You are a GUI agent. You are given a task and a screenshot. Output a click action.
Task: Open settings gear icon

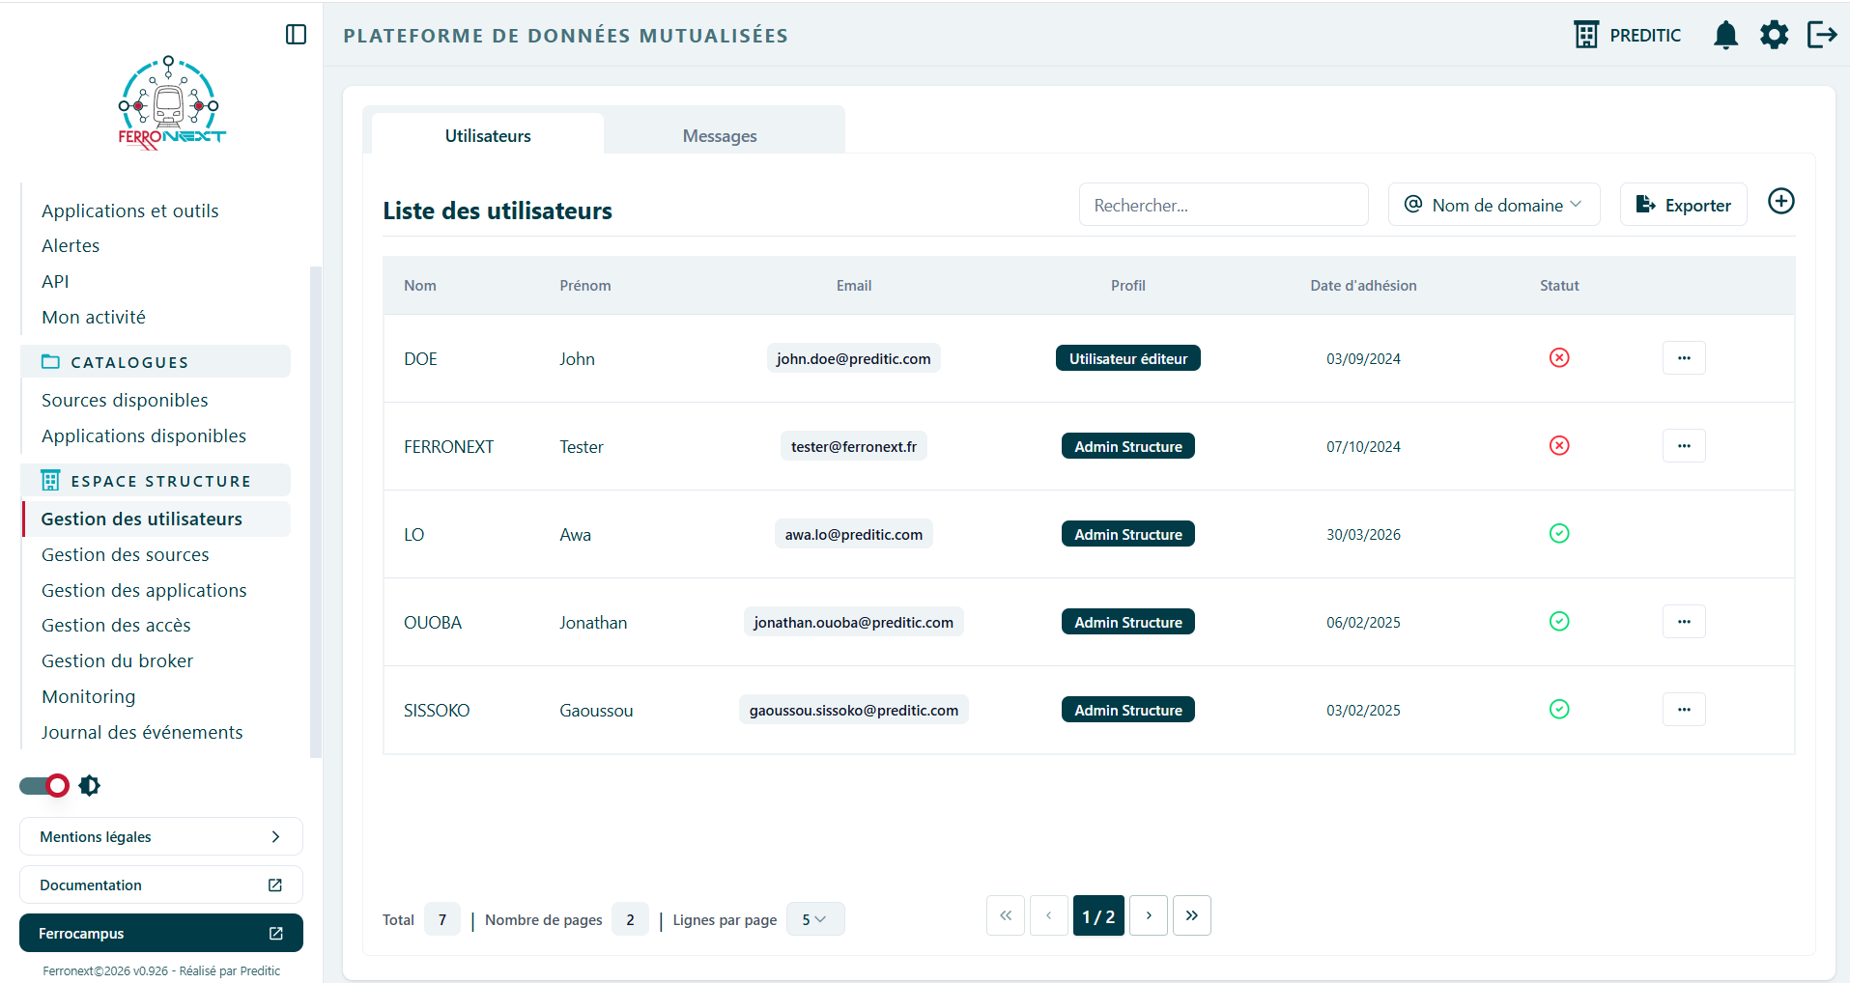click(1774, 35)
